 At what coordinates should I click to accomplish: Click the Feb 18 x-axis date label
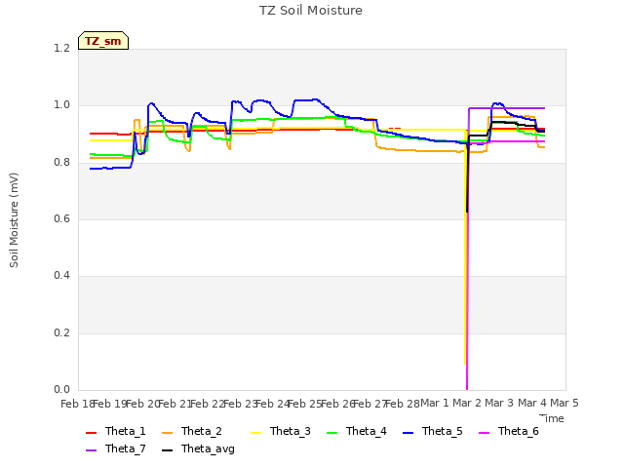[x=77, y=404]
